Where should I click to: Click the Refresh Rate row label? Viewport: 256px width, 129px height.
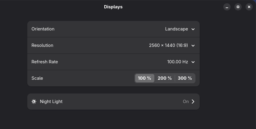[x=45, y=62]
